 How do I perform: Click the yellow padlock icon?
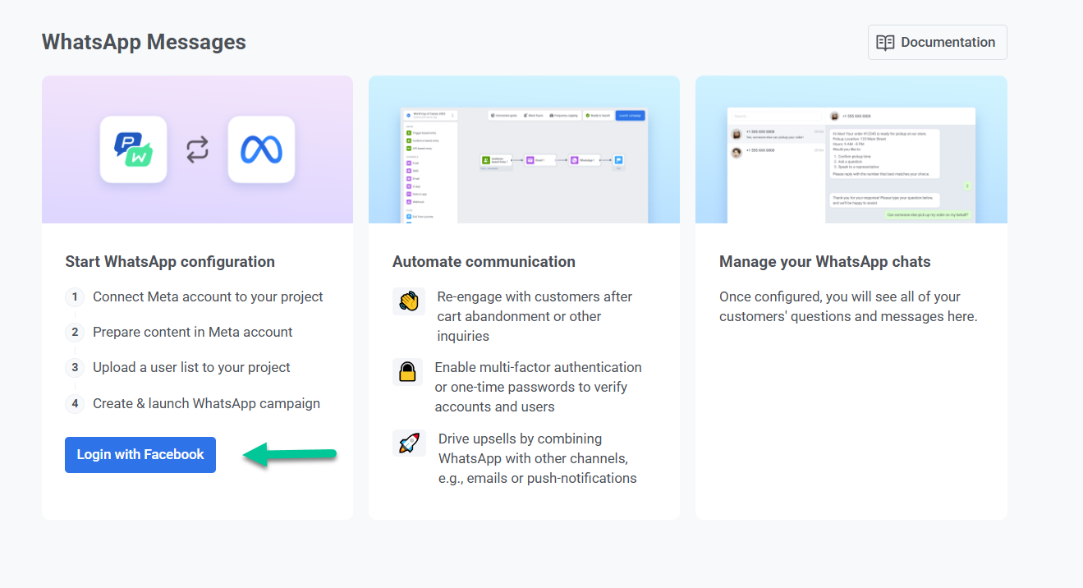(407, 372)
